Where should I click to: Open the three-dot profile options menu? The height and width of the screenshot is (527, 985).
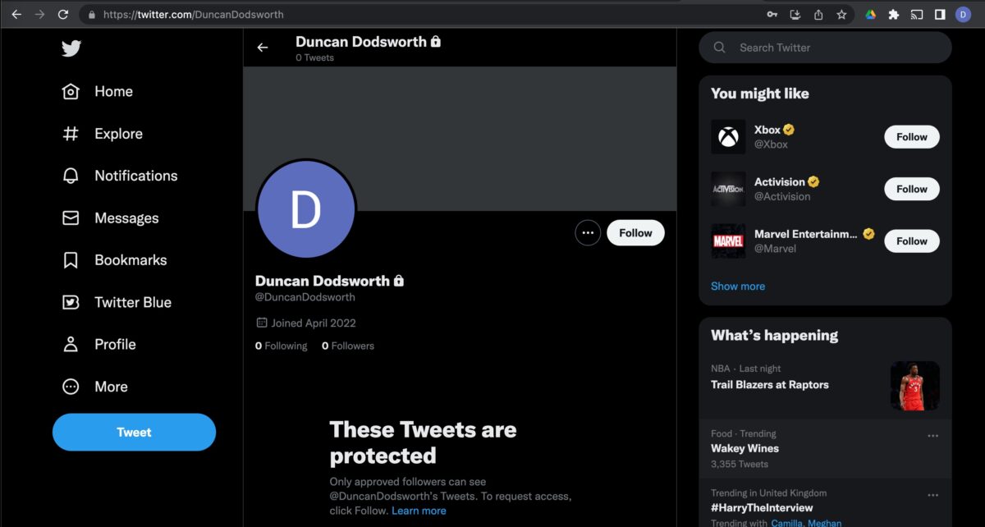[587, 233]
